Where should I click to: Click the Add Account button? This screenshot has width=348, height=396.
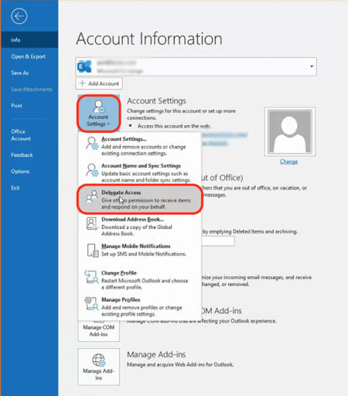tap(99, 84)
